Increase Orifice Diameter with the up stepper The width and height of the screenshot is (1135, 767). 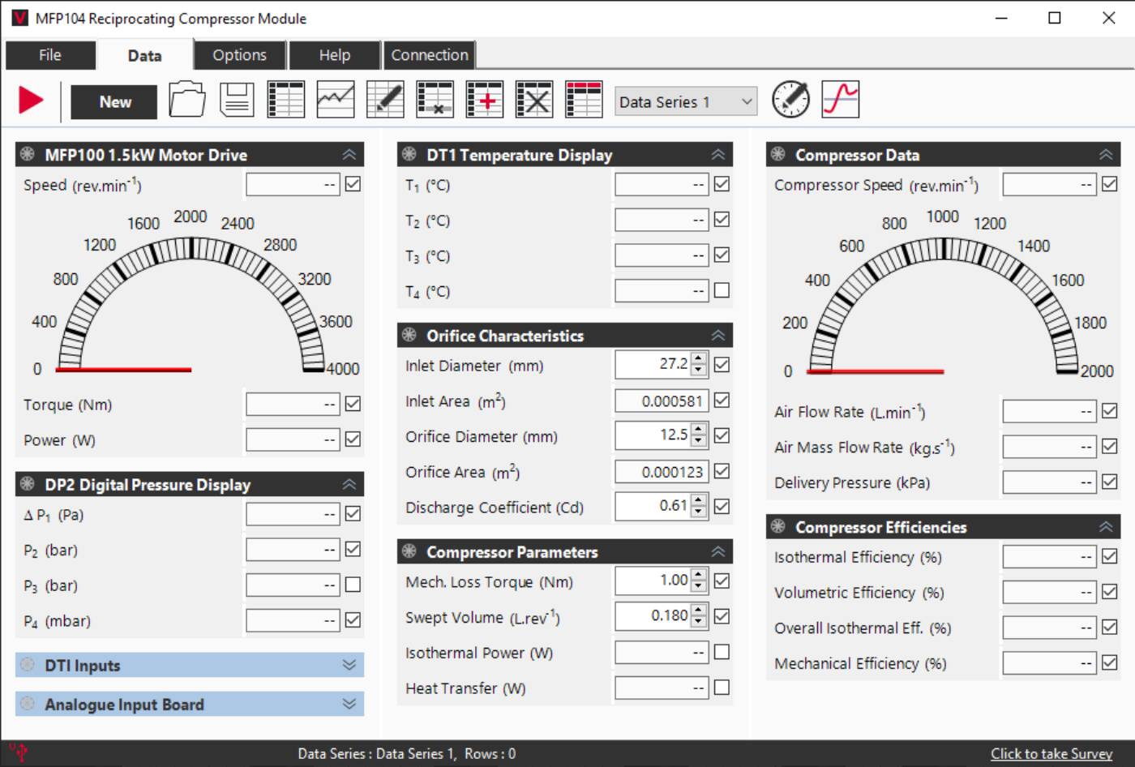(697, 431)
